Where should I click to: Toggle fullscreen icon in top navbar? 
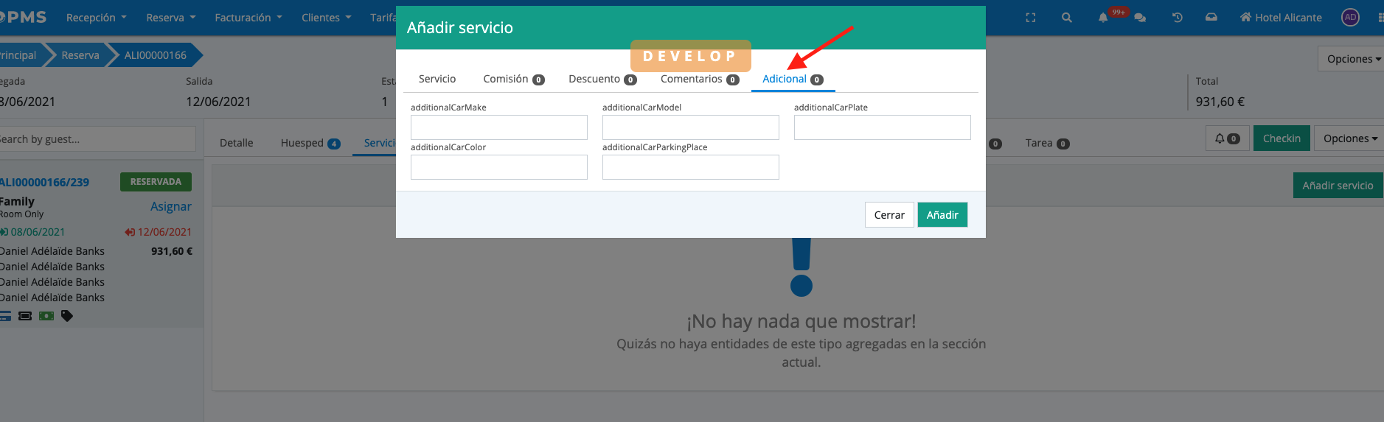pos(1031,18)
